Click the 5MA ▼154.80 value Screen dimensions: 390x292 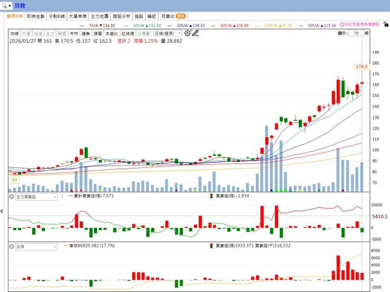[x=102, y=25]
